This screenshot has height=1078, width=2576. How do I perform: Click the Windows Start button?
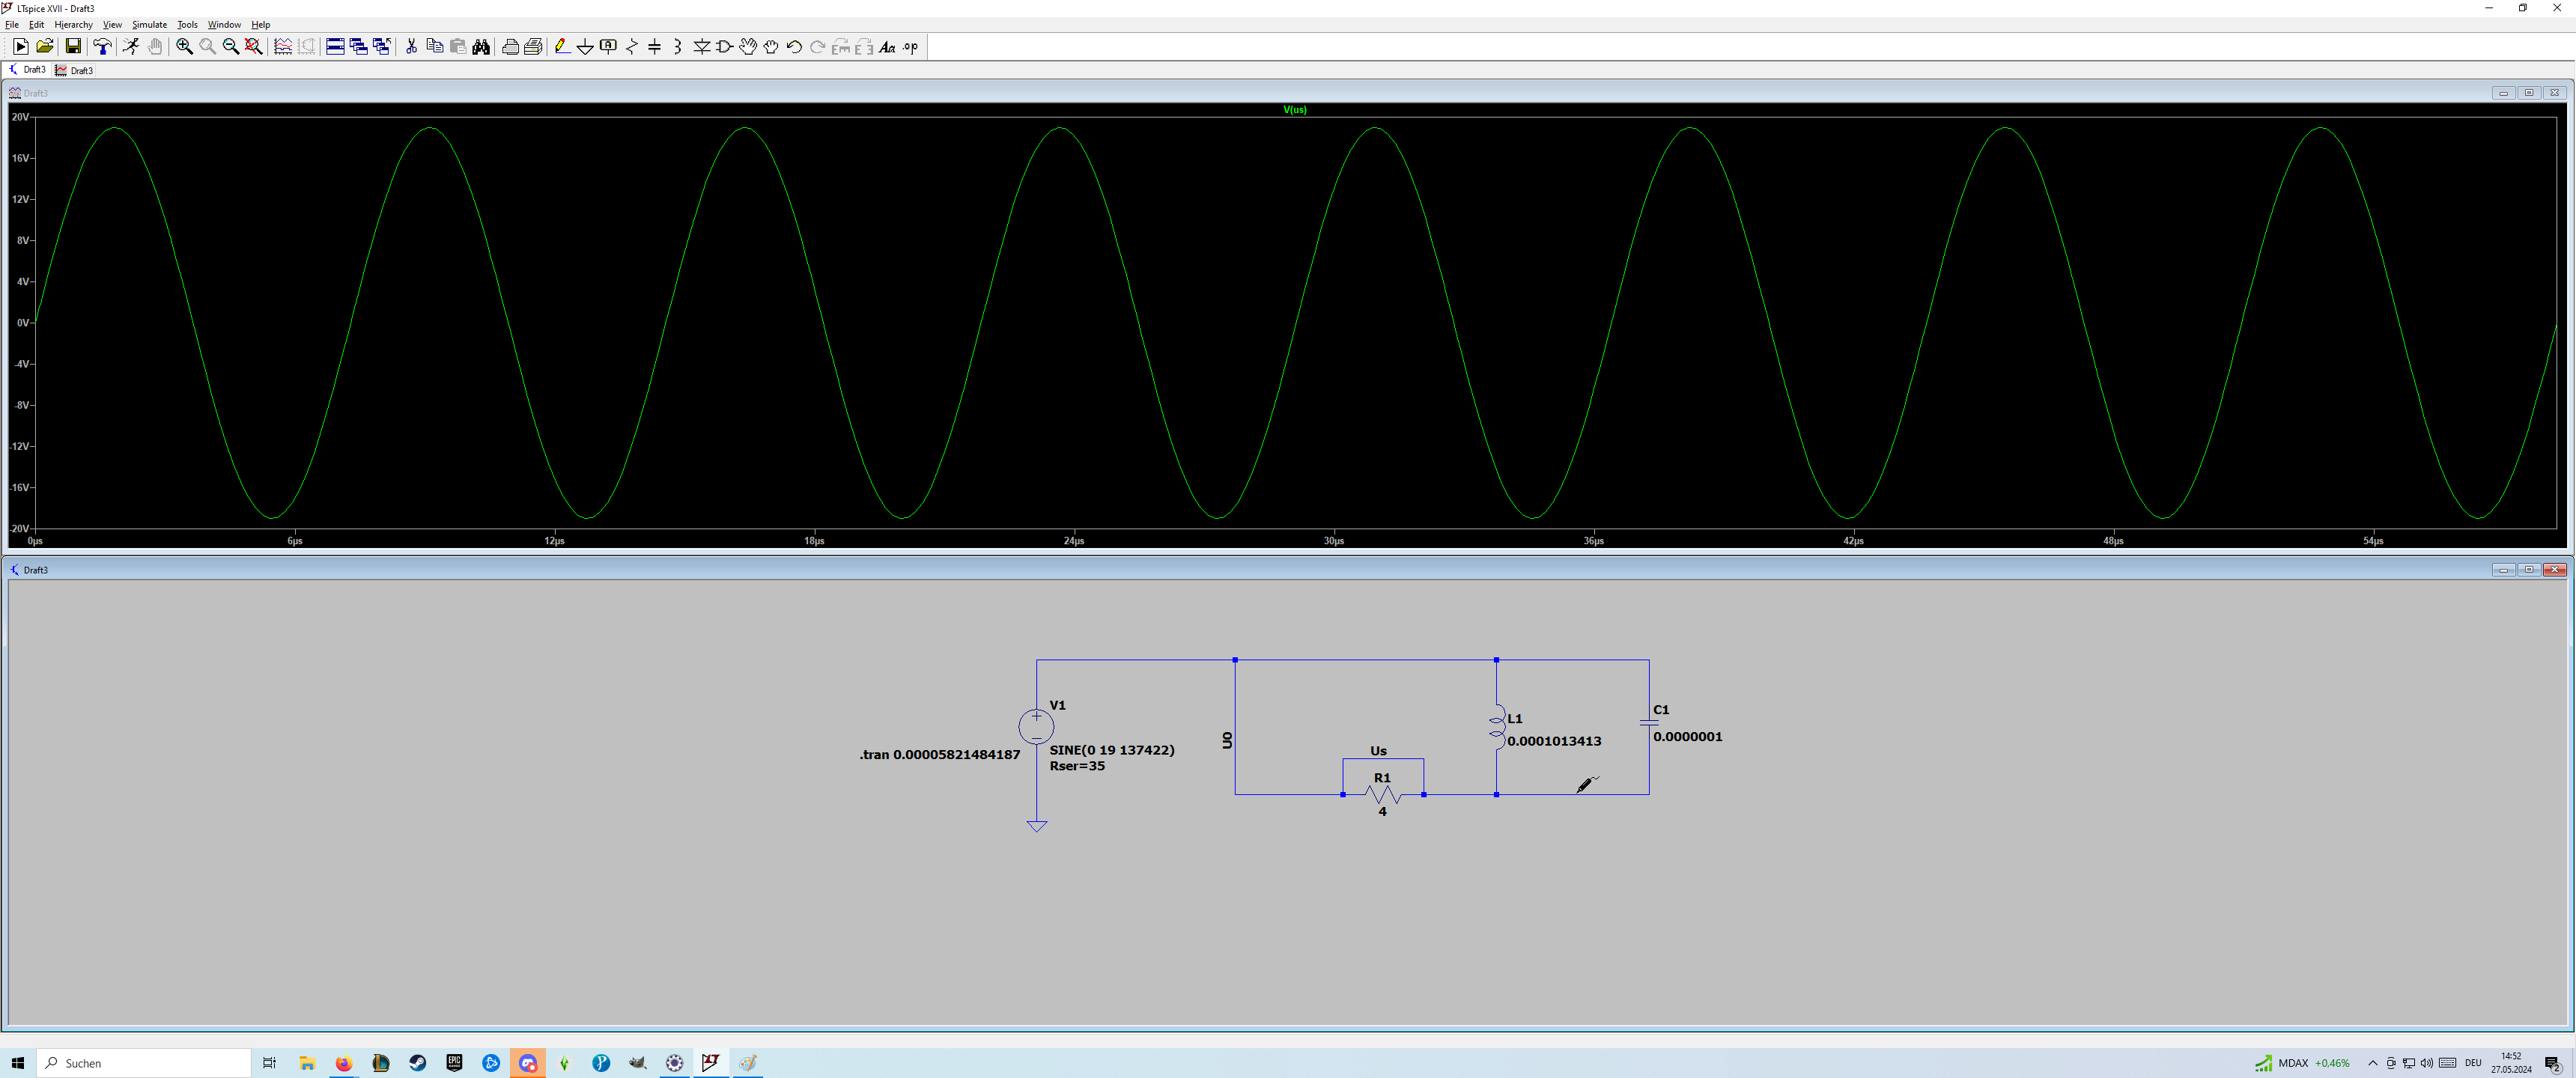click(17, 1063)
